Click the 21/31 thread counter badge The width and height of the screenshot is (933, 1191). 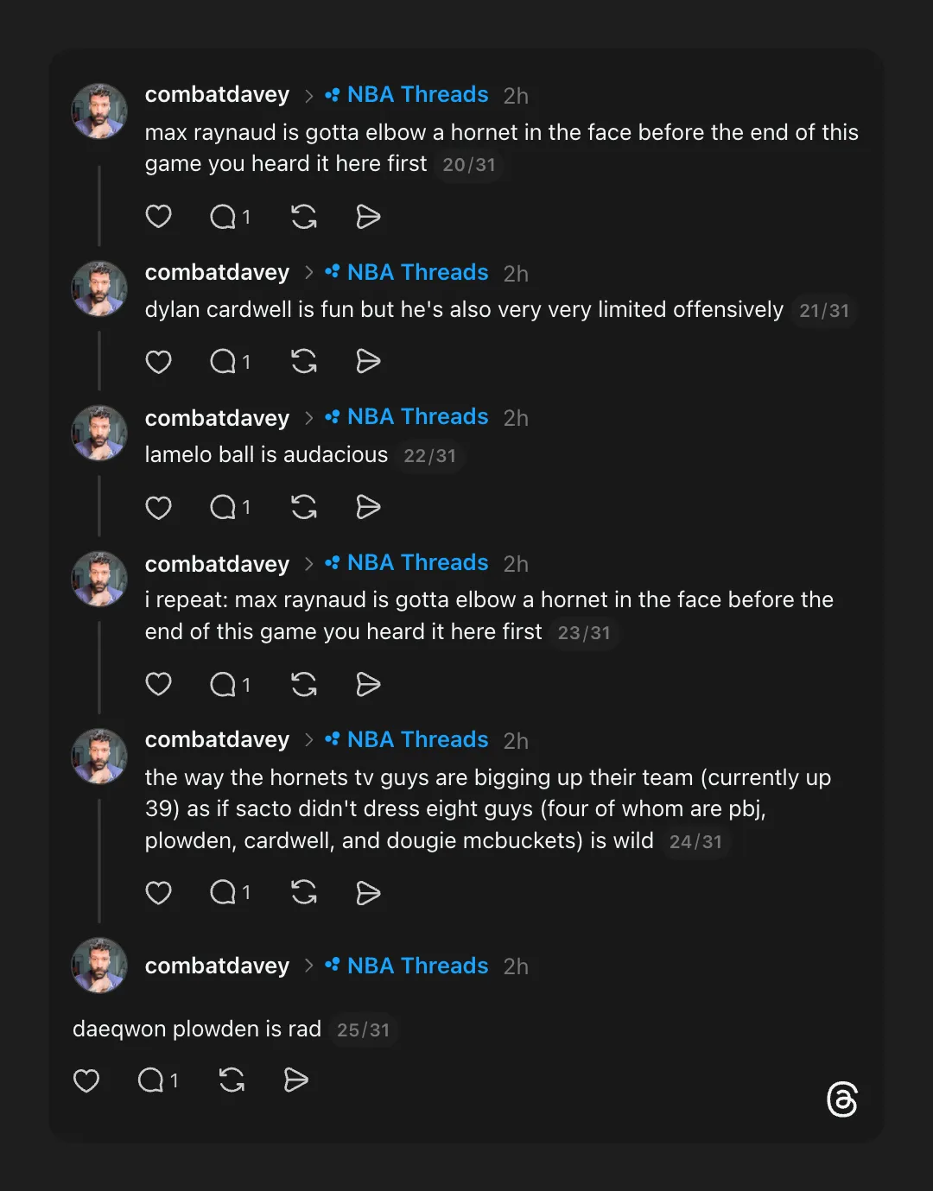pyautogui.click(x=824, y=311)
